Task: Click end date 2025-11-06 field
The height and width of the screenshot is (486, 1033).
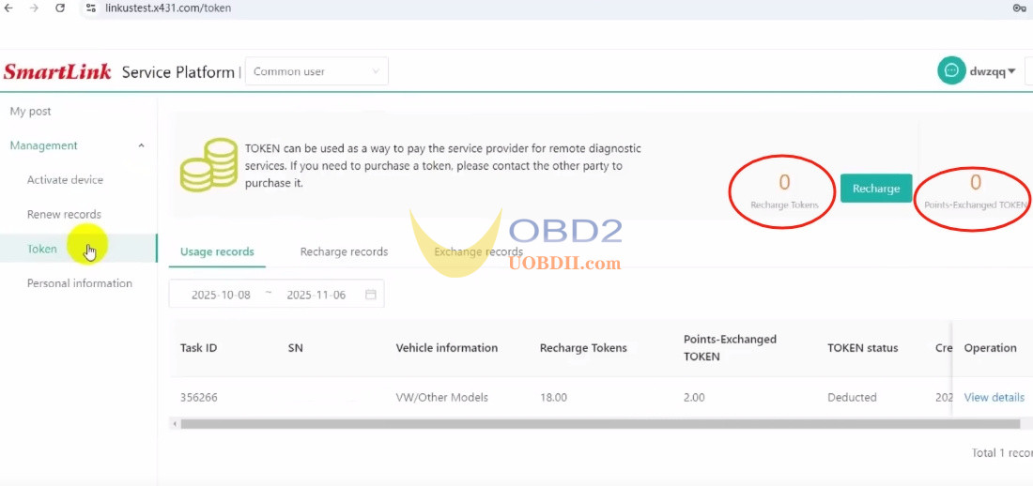Action: (316, 295)
